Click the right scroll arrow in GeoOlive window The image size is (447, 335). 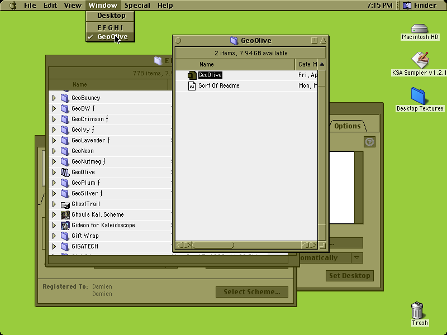[x=313, y=245]
